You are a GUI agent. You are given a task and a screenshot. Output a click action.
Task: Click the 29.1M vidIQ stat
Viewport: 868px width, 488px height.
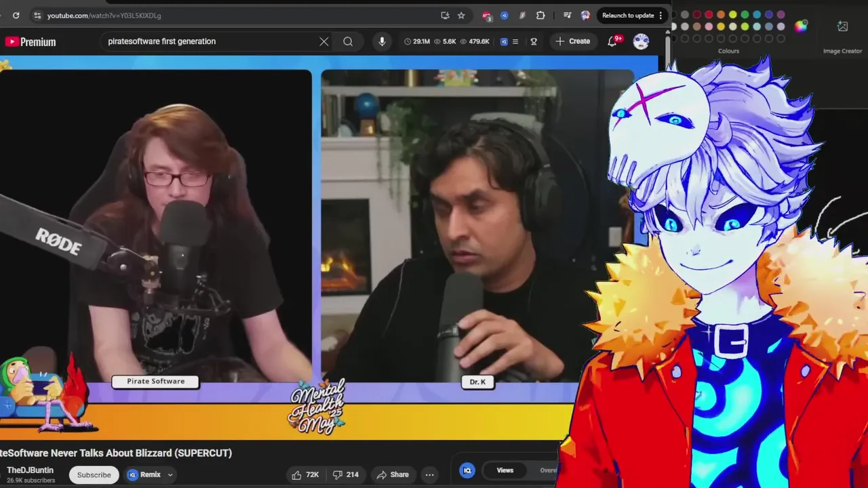[417, 41]
